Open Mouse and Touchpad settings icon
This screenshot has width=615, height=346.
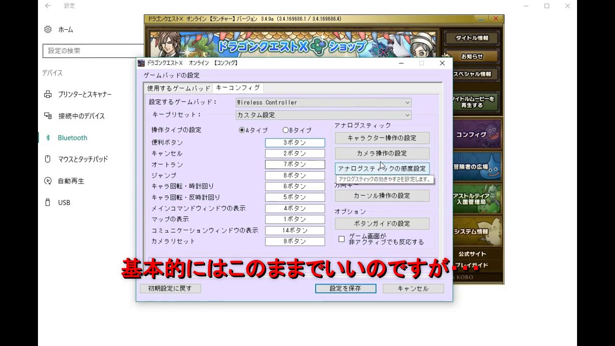(48, 159)
